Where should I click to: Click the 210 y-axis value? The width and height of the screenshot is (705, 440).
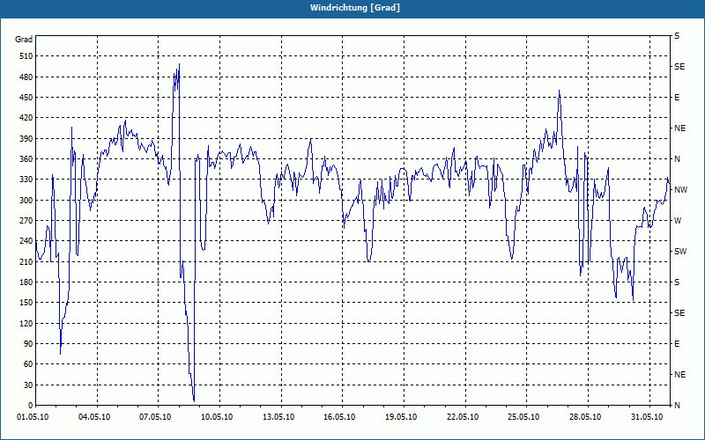point(26,262)
